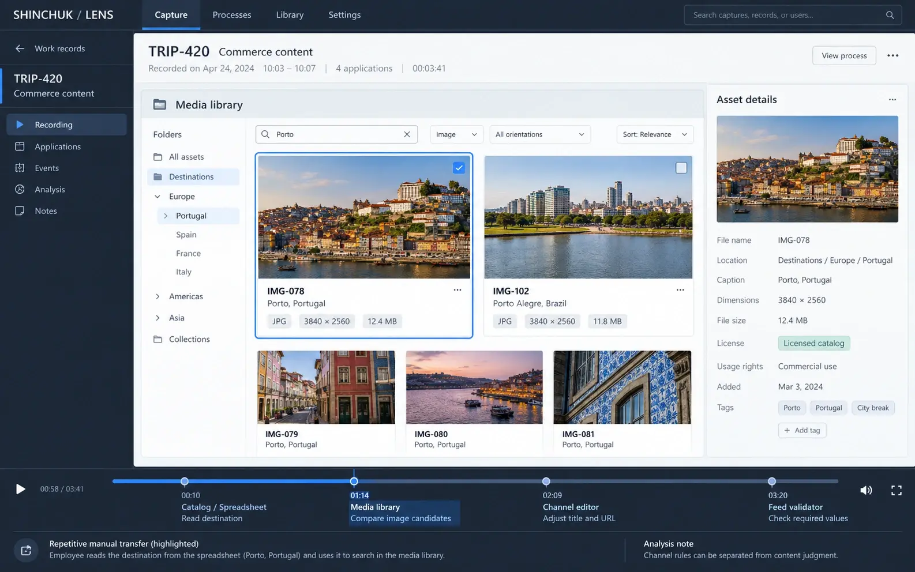Jump to the 03:20 Feed validator marker
Viewport: 915px width, 572px height.
(772, 481)
